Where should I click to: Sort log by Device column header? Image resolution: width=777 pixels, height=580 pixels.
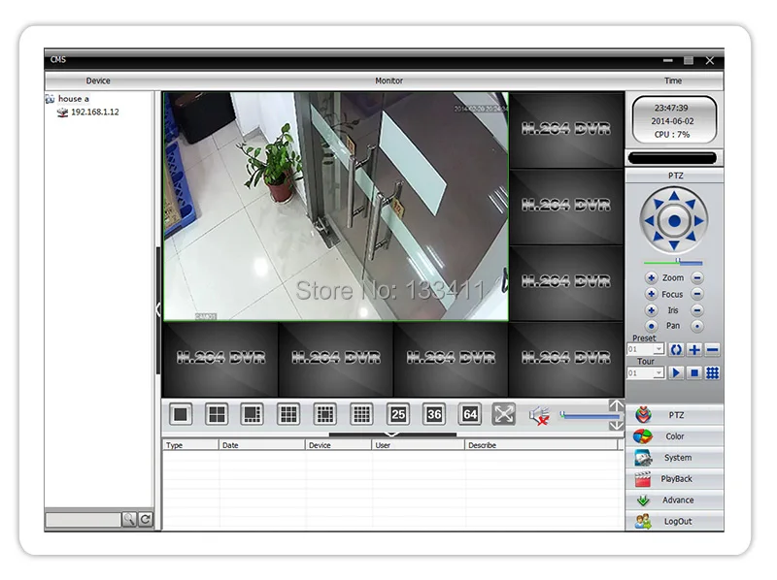pyautogui.click(x=338, y=445)
